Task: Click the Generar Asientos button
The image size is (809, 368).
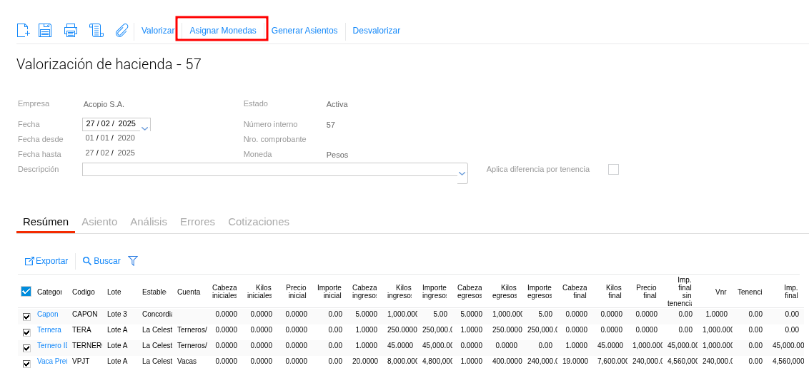Action: [x=304, y=31]
